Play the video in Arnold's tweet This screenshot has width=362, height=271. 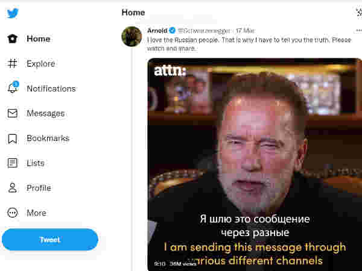(255, 164)
